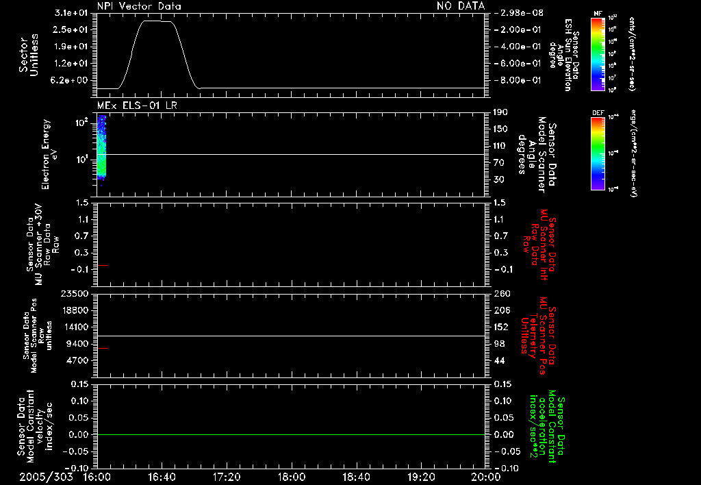The image size is (701, 485).
Task: Click the 110 scanner angle axis value
Action: coord(500,146)
